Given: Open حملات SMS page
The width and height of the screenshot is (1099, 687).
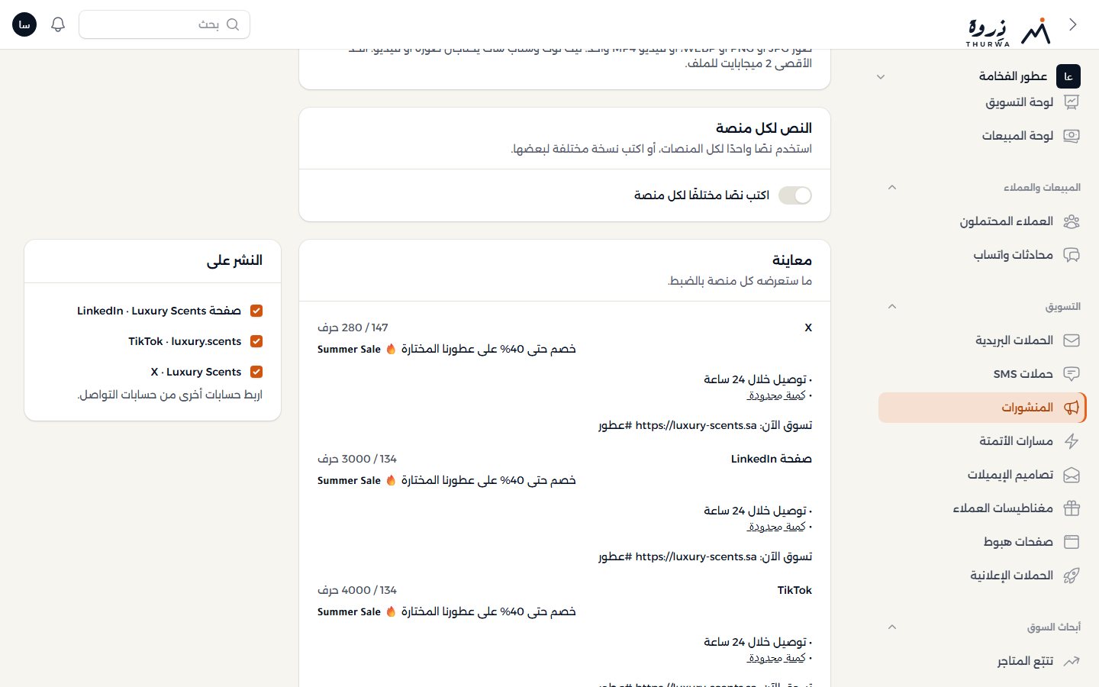Looking at the screenshot, I should click(983, 374).
